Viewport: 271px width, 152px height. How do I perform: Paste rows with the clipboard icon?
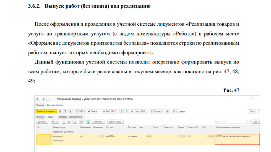[69, 122]
